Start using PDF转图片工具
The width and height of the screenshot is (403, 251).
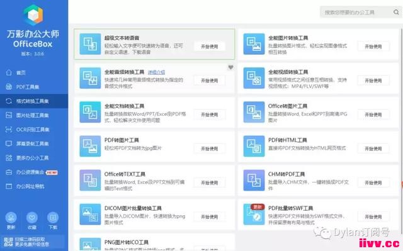(210, 148)
